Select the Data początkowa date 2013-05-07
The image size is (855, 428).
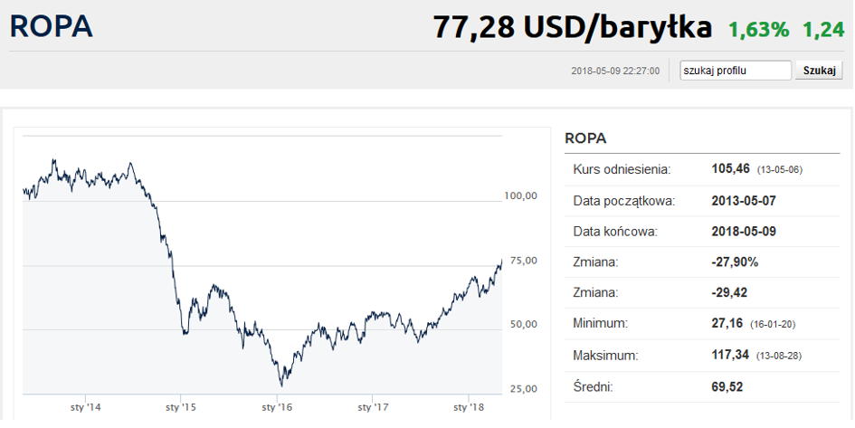coord(745,200)
